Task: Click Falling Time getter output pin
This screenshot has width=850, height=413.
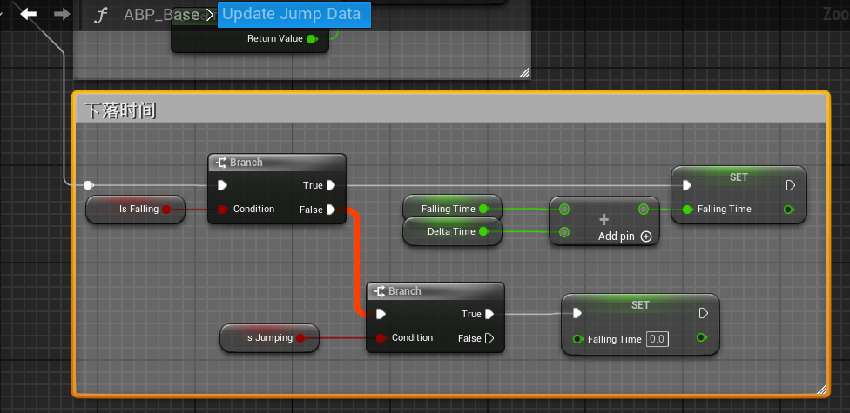Action: point(484,209)
